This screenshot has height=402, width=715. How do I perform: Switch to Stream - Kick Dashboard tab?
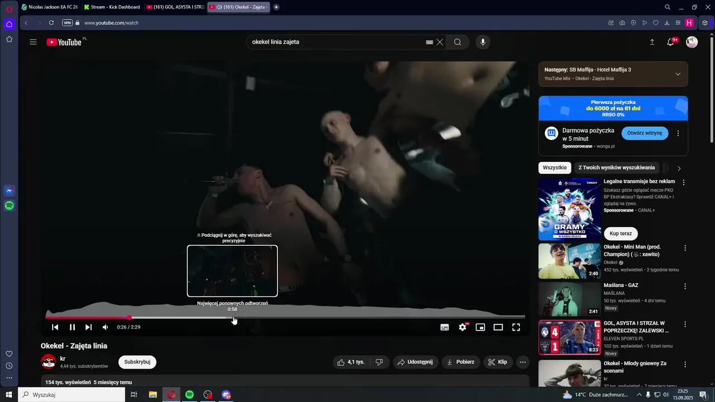pyautogui.click(x=112, y=7)
